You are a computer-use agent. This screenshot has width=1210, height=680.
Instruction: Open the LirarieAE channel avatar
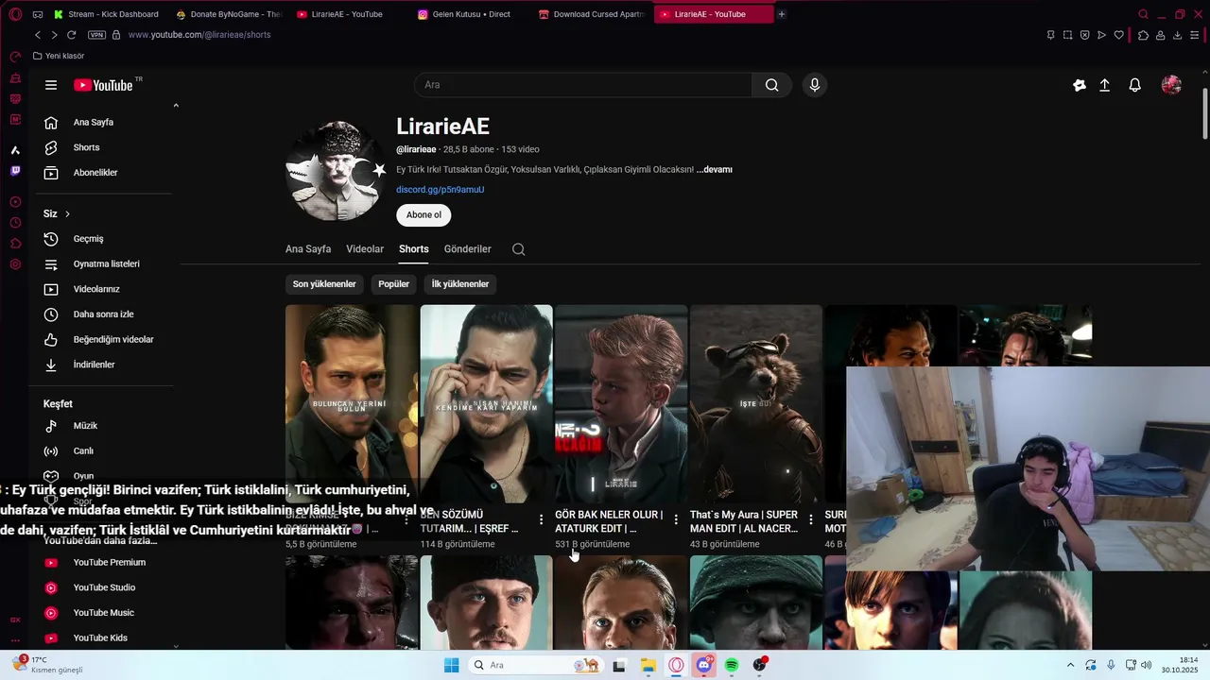[335, 171]
